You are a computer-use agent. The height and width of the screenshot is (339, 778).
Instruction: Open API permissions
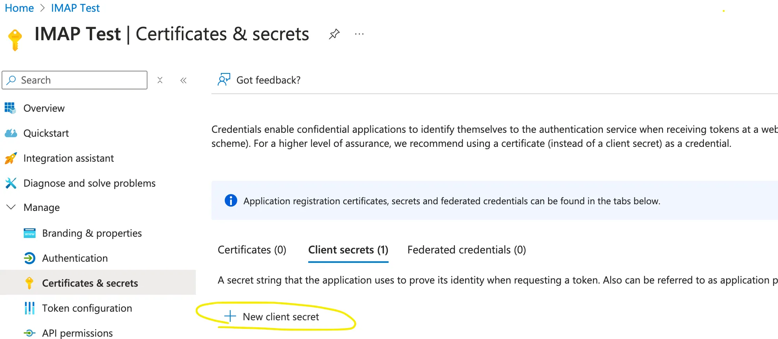pos(77,333)
